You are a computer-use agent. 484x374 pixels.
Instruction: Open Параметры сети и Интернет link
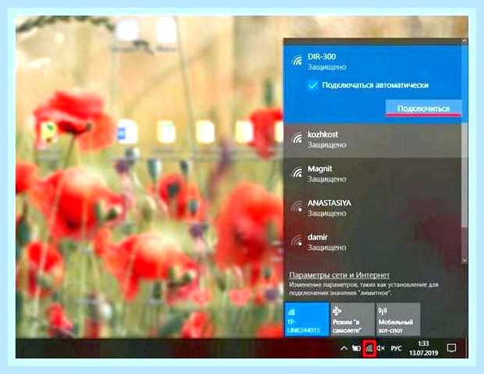(x=339, y=275)
